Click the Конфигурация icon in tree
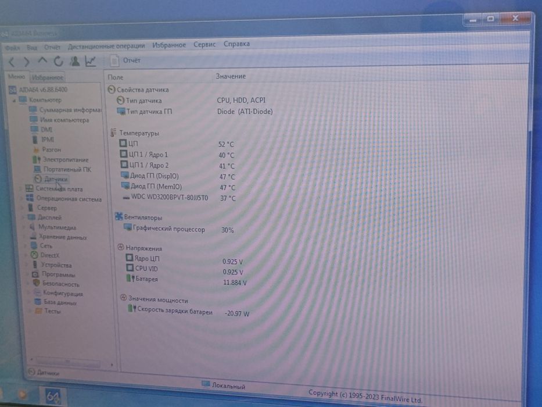The image size is (542, 407). (37, 293)
